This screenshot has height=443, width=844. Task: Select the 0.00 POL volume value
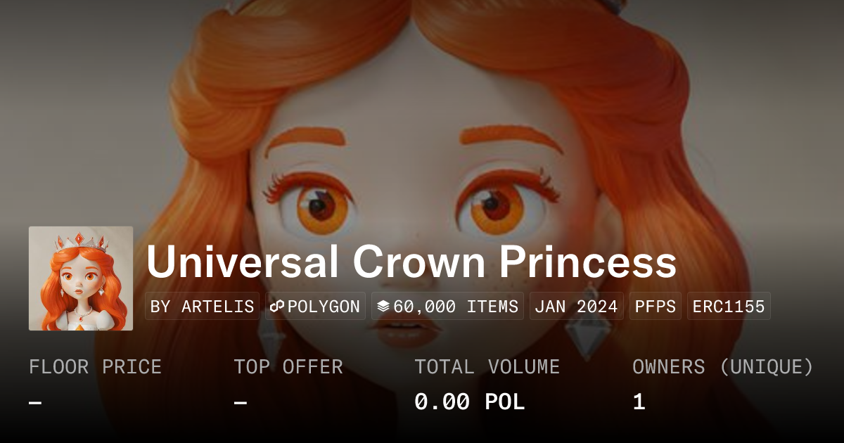(x=469, y=402)
